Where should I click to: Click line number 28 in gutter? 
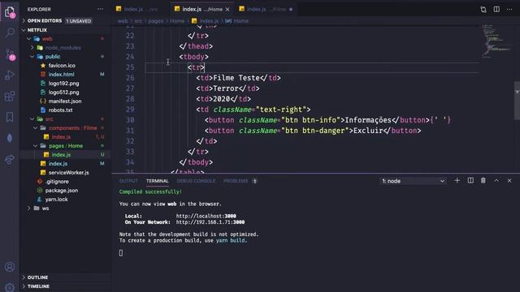pyautogui.click(x=130, y=99)
